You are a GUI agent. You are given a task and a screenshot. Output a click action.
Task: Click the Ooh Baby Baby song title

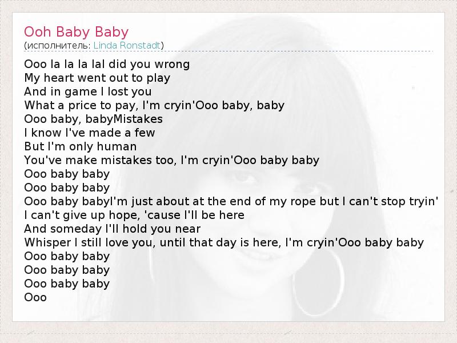click(77, 32)
